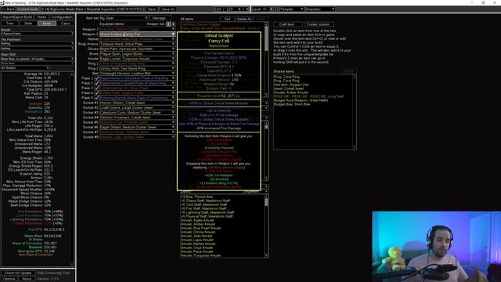Screen dimensions: 501x282
Task: Toggle the Flask 1 checkbox
Action: click(96, 78)
